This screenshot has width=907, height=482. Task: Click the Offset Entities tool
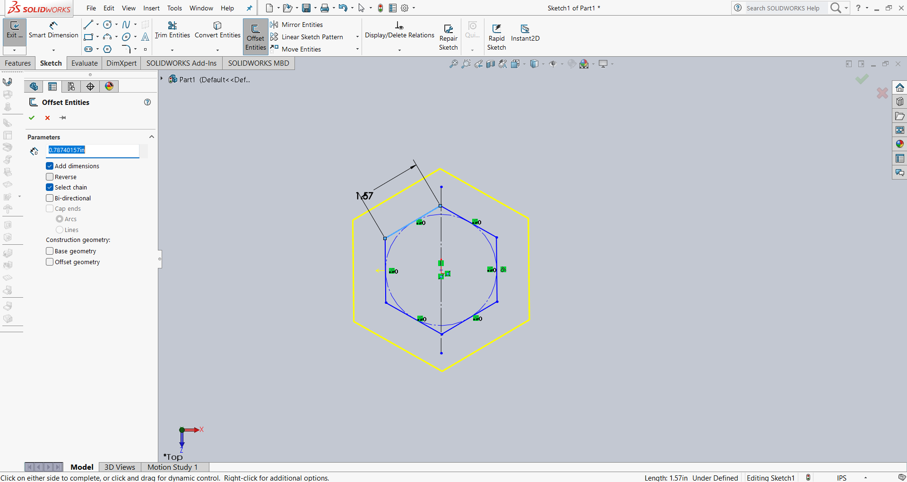tap(255, 36)
